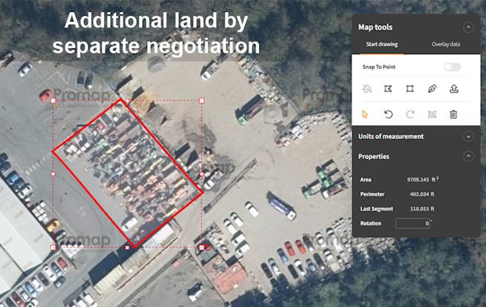
Task: Click the Map tools panel title
Action: pyautogui.click(x=375, y=28)
